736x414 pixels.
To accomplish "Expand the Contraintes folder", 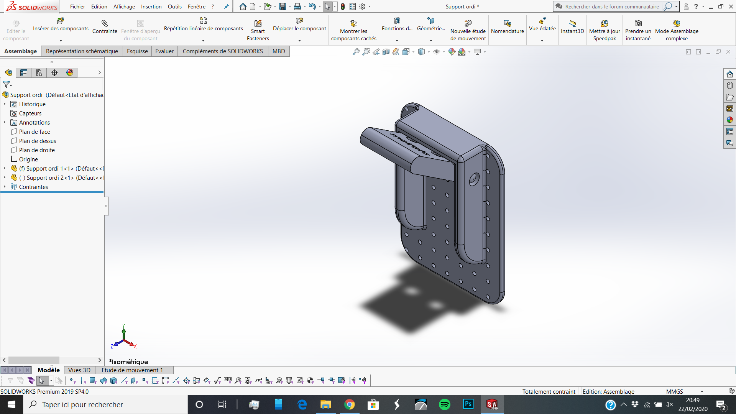I will (5, 187).
